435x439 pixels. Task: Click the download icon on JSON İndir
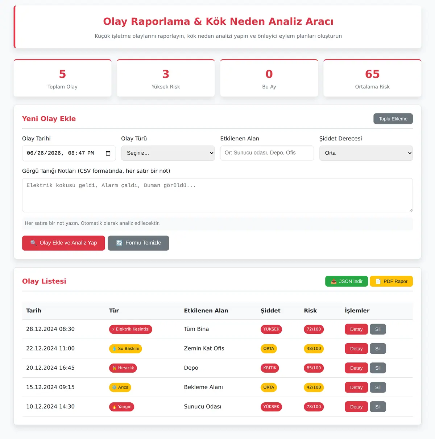click(334, 281)
